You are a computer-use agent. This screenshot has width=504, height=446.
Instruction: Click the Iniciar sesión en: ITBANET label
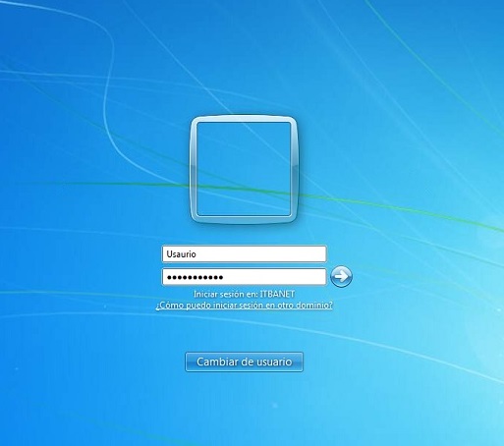coord(245,294)
